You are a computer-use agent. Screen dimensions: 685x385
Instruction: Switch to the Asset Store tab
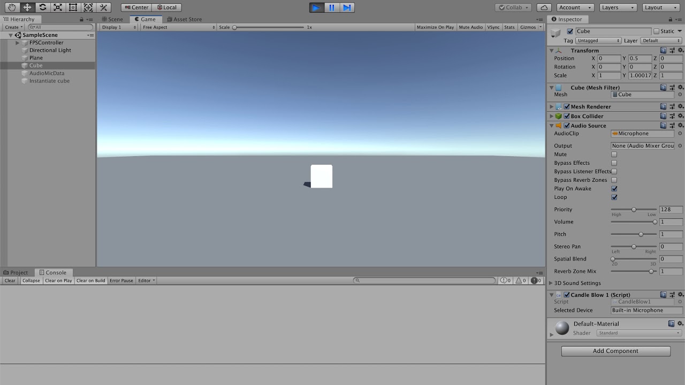pyautogui.click(x=185, y=19)
